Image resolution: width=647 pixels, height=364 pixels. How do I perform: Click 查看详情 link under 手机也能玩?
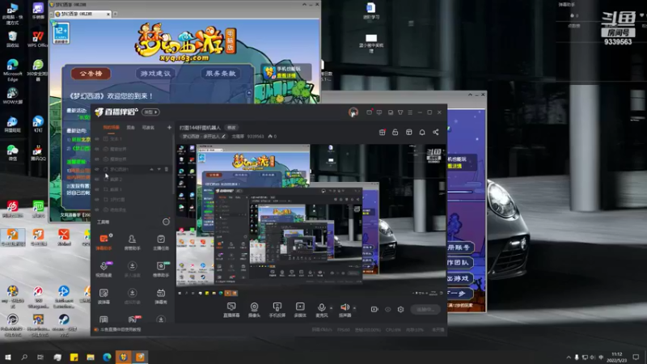pyautogui.click(x=286, y=75)
